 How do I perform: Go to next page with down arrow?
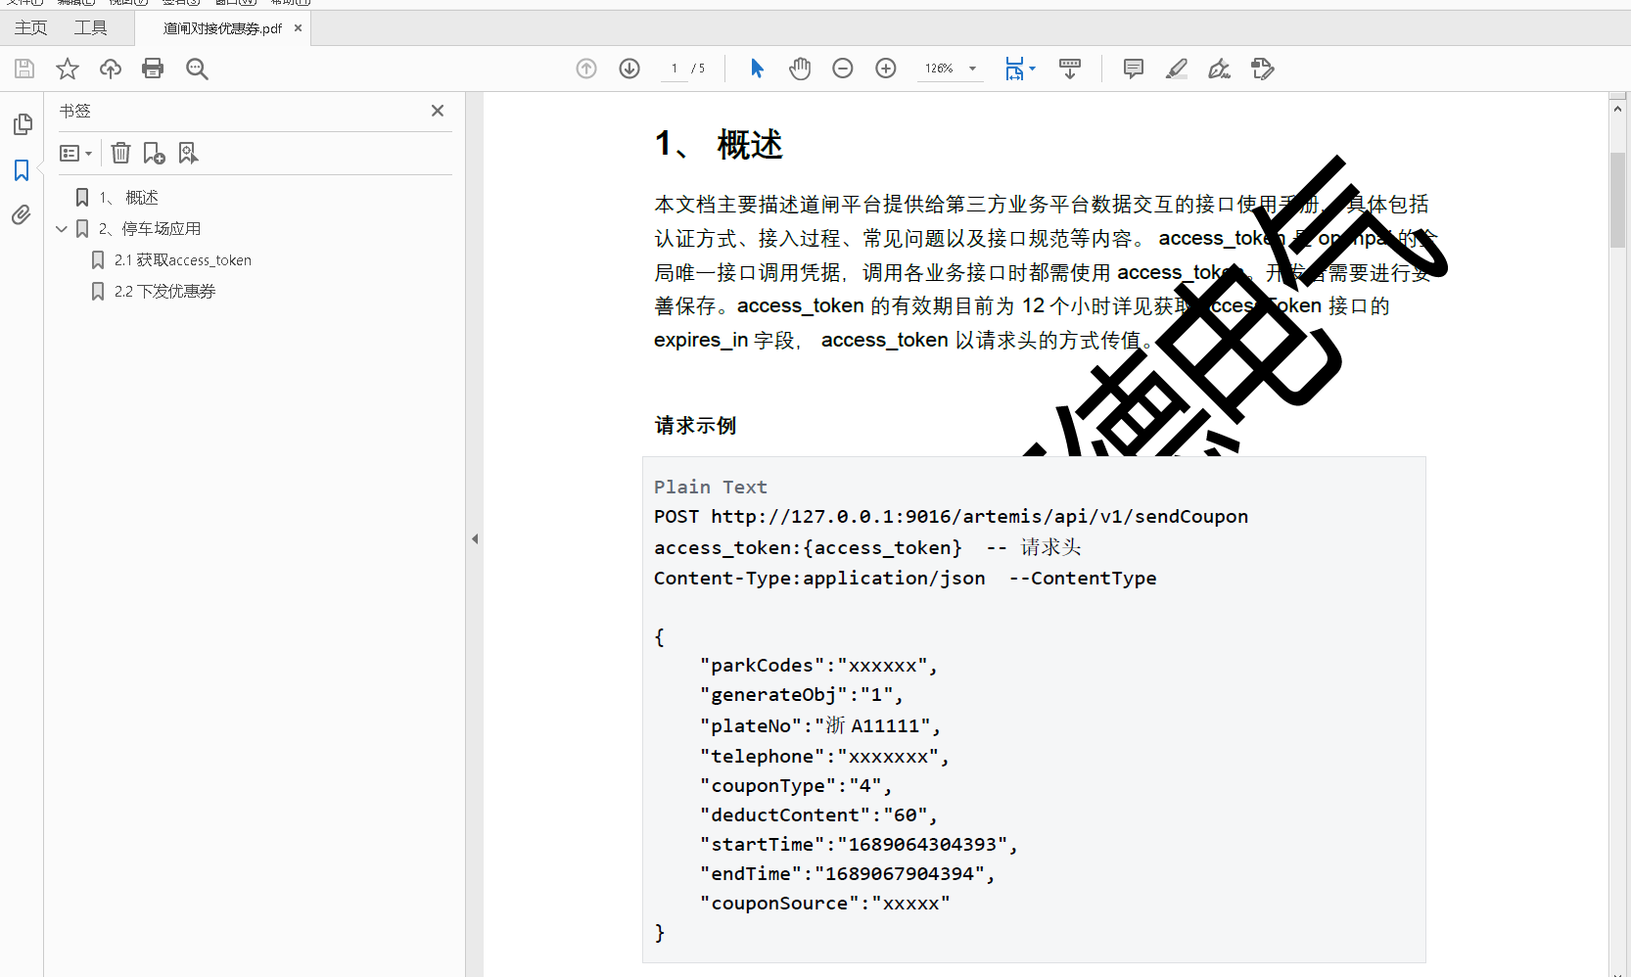coord(629,69)
